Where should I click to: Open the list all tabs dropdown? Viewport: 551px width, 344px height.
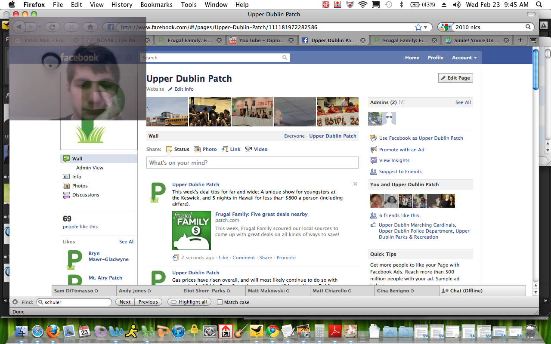click(534, 40)
